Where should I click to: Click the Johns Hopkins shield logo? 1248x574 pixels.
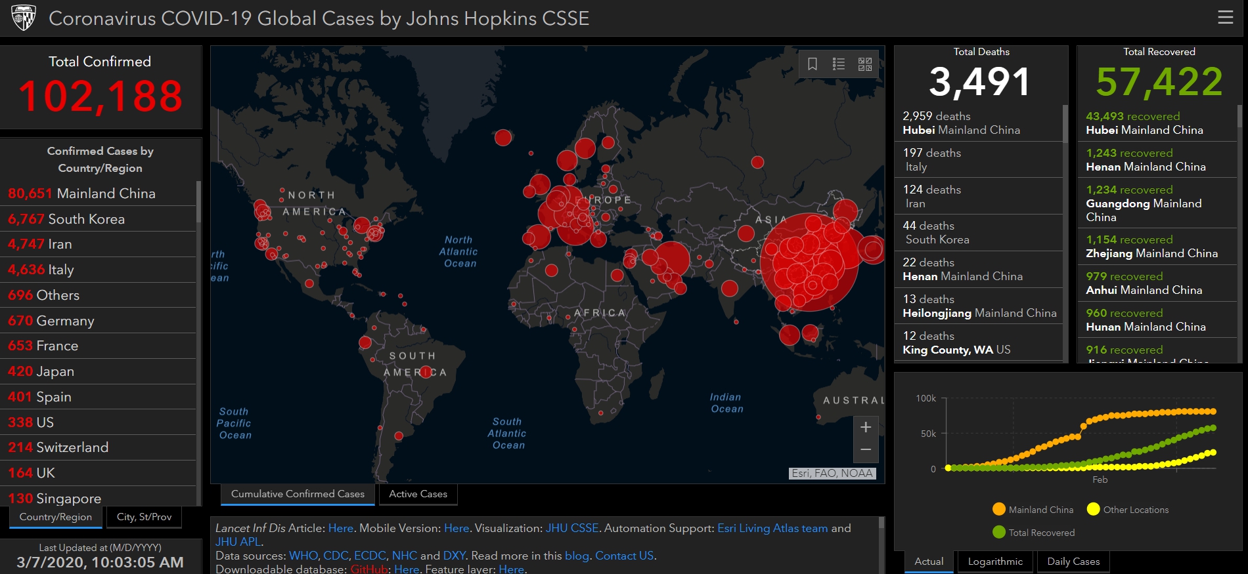(x=24, y=18)
